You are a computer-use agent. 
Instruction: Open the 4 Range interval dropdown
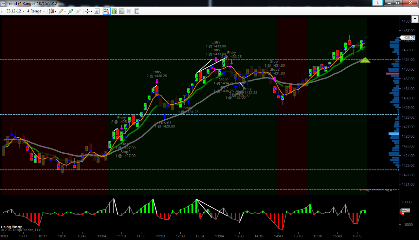coord(36,11)
